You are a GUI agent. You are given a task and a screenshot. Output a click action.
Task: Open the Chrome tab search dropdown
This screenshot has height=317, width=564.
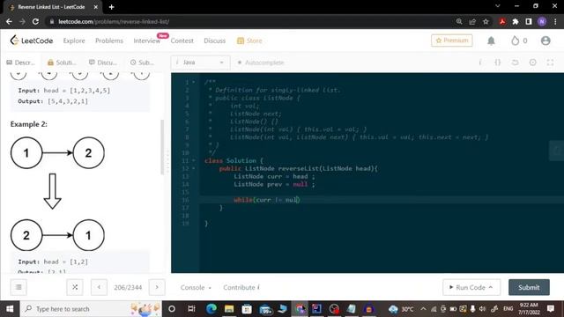pos(497,6)
